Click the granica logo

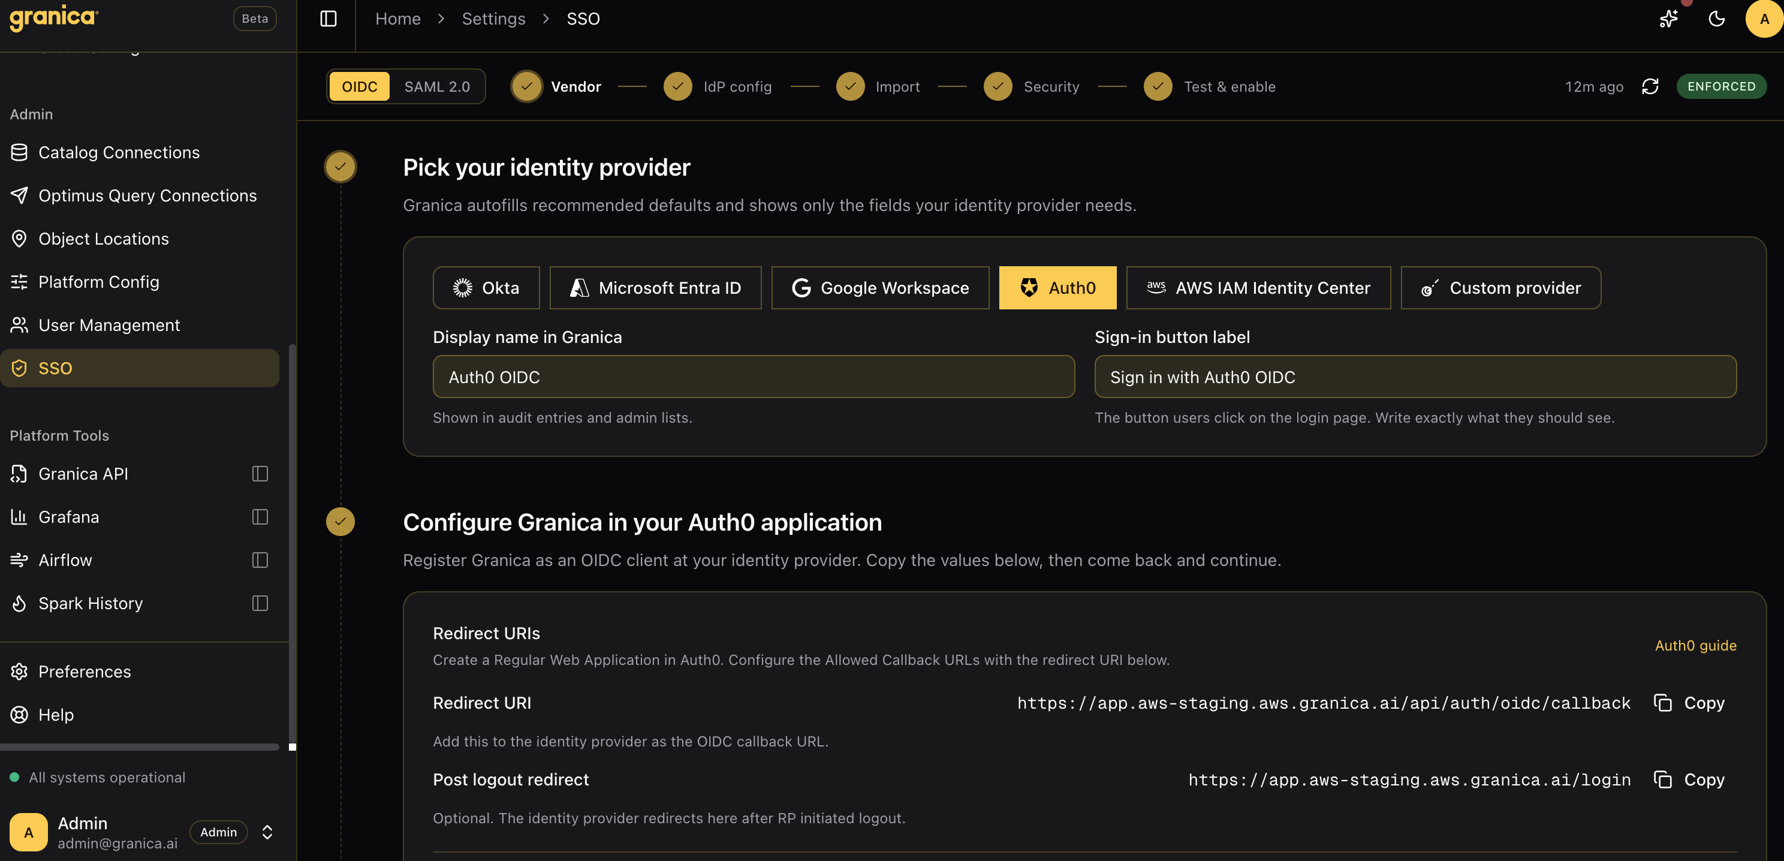[x=53, y=17]
